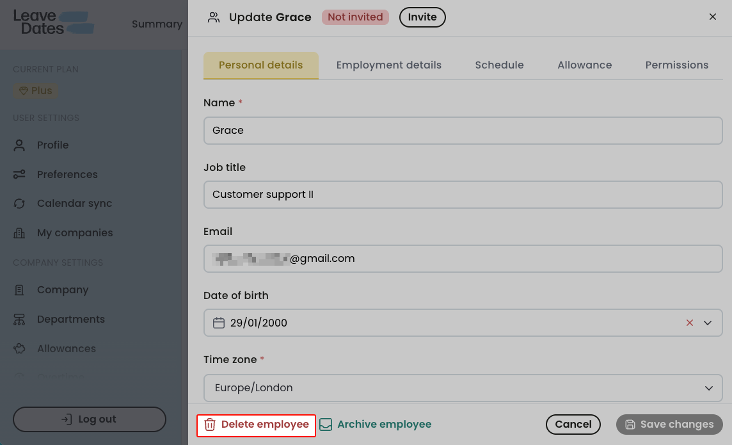Image resolution: width=732 pixels, height=445 pixels.
Task: Click the Invite button for Grace
Action: 422,17
